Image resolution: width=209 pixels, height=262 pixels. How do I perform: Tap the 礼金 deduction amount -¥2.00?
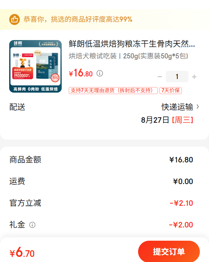[181, 225]
